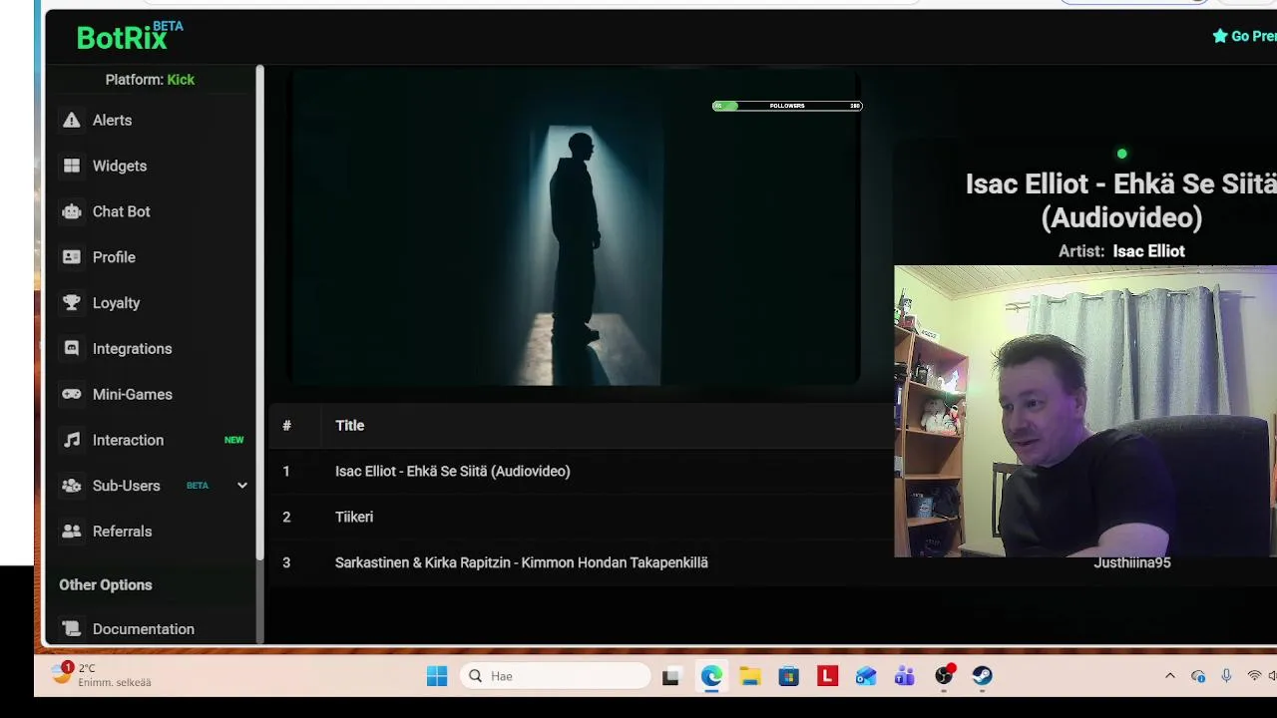The image size is (1277, 718).
Task: Click the Kick platform label
Action: pos(181,80)
